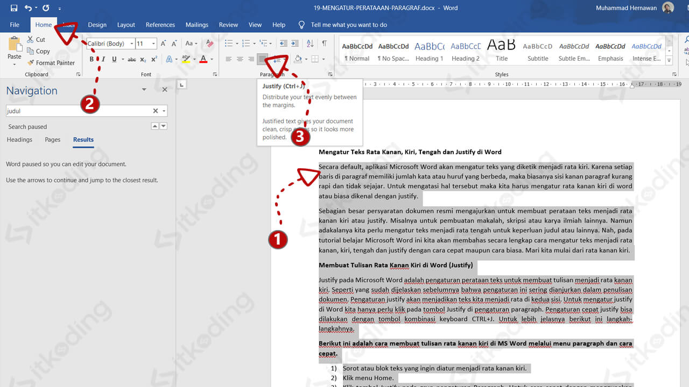Click the Paste clipboard icon
689x387 pixels.
click(x=15, y=43)
